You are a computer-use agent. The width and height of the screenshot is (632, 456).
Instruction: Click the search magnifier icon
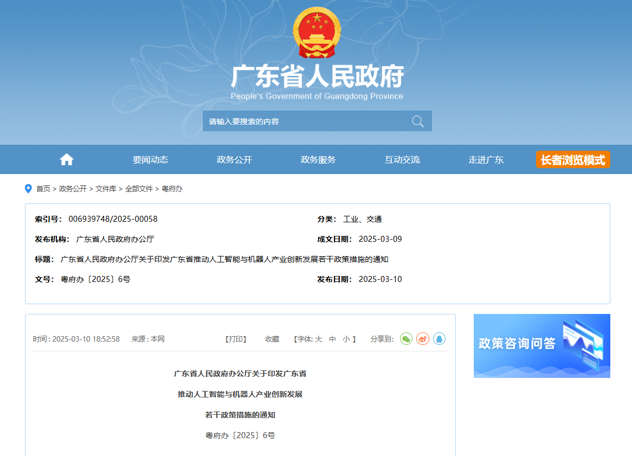click(x=417, y=121)
